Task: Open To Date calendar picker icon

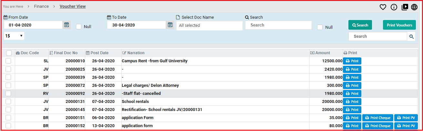Action: [170, 25]
